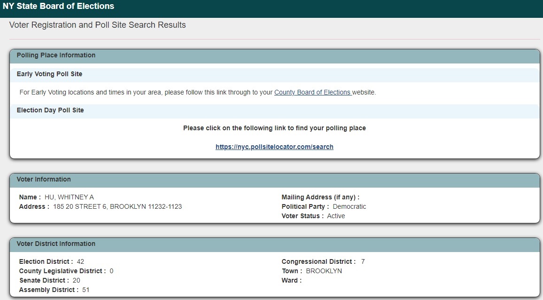Click the NY State Board of Elections header title

[58, 6]
